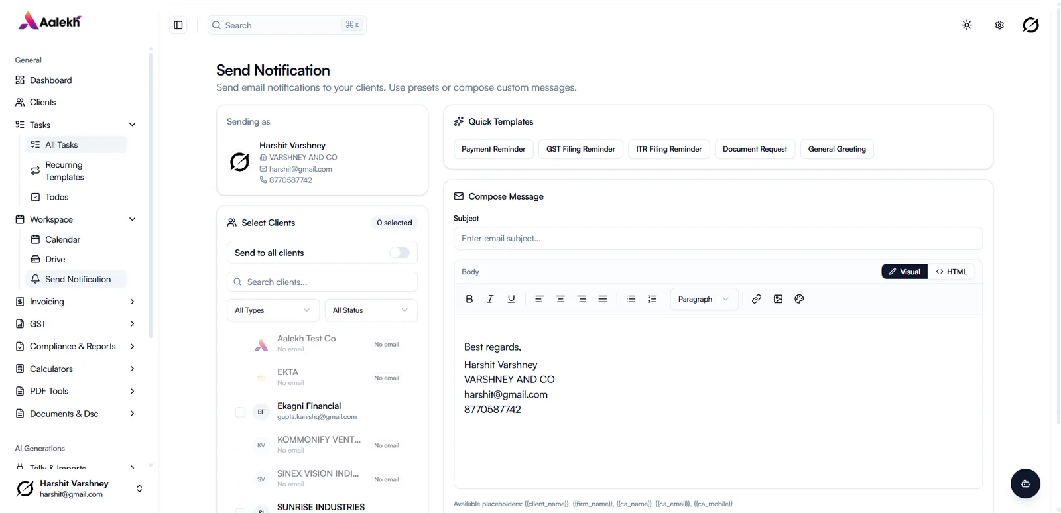Click the profile avatar in top bar
The image size is (1061, 513).
point(1030,25)
